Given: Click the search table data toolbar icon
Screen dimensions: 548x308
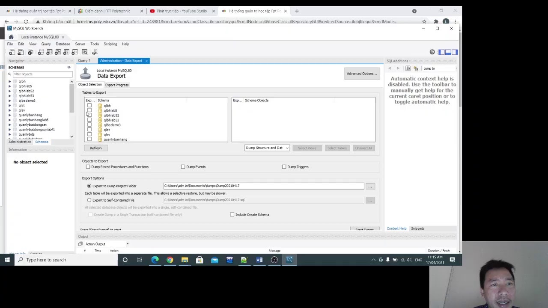Looking at the screenshot, I should pos(85,52).
